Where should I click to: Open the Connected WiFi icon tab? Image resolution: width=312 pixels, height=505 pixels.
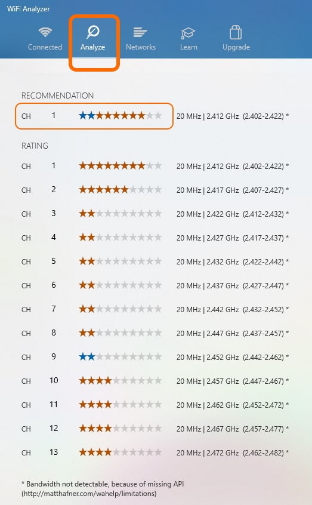click(x=45, y=32)
